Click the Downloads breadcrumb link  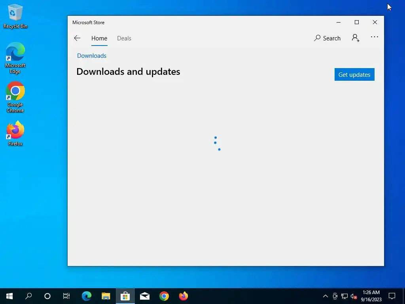[92, 55]
